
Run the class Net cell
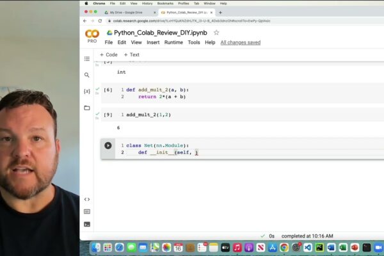[108, 145]
